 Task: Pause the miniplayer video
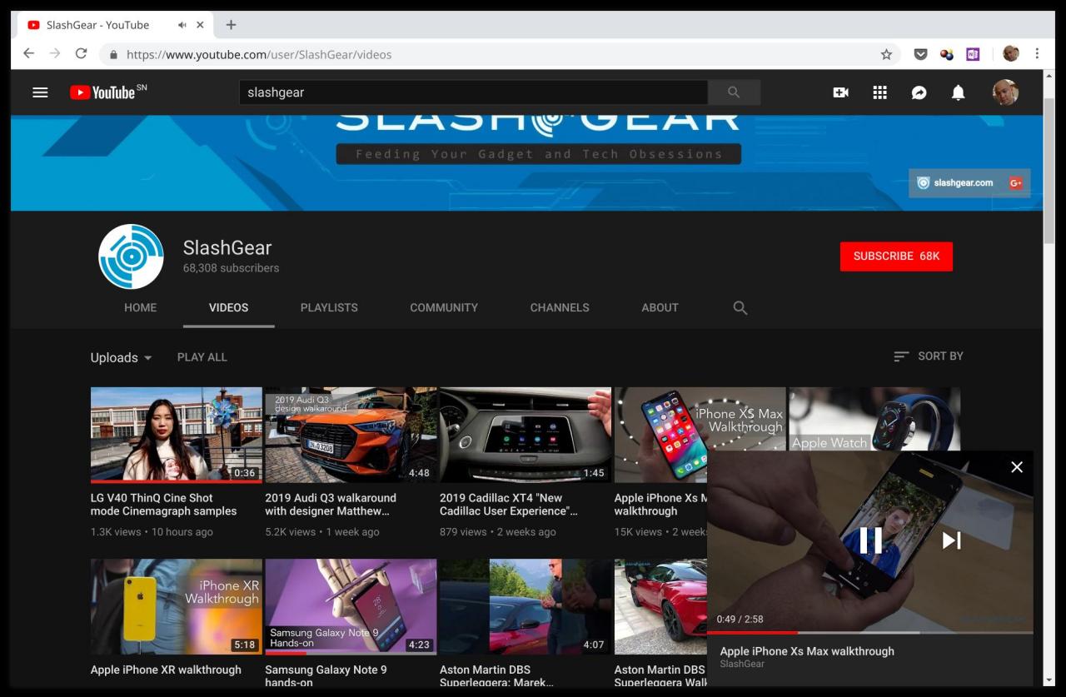point(870,540)
